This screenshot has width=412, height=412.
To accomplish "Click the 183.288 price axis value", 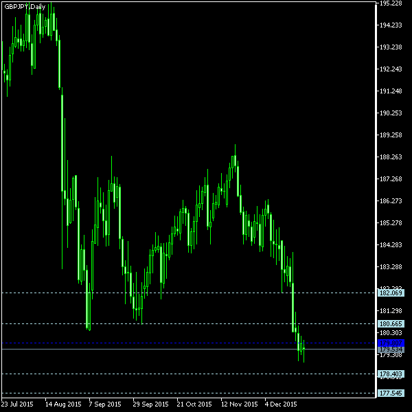I will [391, 267].
